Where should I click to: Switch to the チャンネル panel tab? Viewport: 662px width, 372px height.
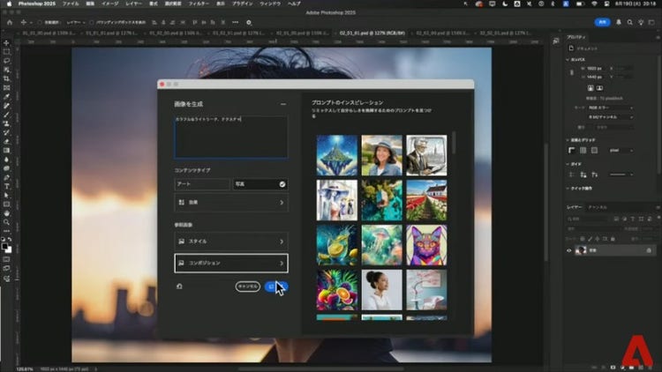click(598, 206)
